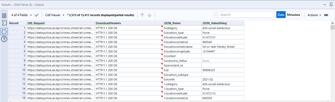Go to the previous record with up arrow
The image size is (335, 102).
coord(142,15)
